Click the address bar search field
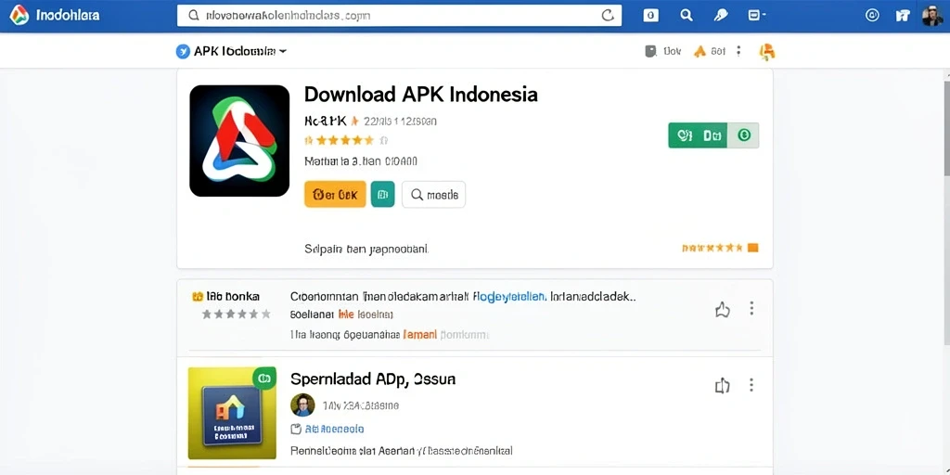 [x=399, y=16]
